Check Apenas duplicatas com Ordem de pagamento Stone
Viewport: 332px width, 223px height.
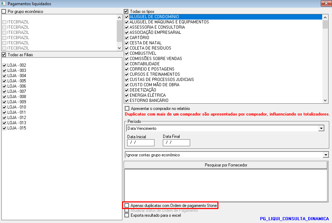click(127, 206)
